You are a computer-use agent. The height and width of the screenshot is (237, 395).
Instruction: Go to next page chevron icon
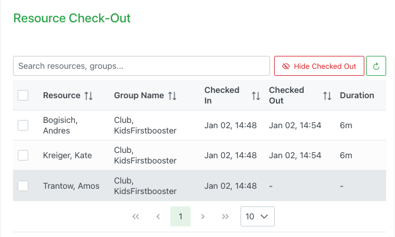click(x=203, y=216)
